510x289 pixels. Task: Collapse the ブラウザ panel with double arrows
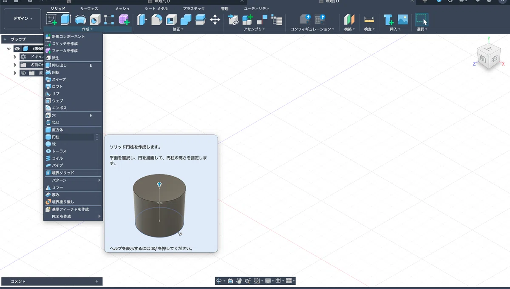tap(5, 39)
